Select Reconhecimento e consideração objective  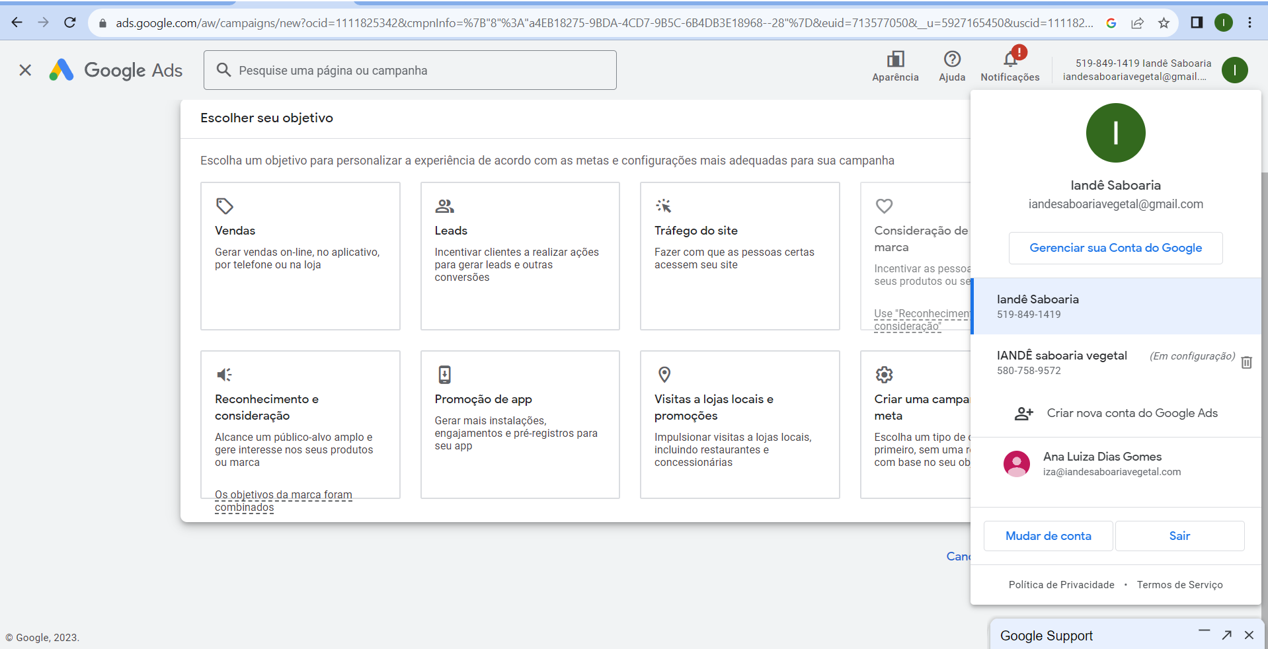pos(300,424)
